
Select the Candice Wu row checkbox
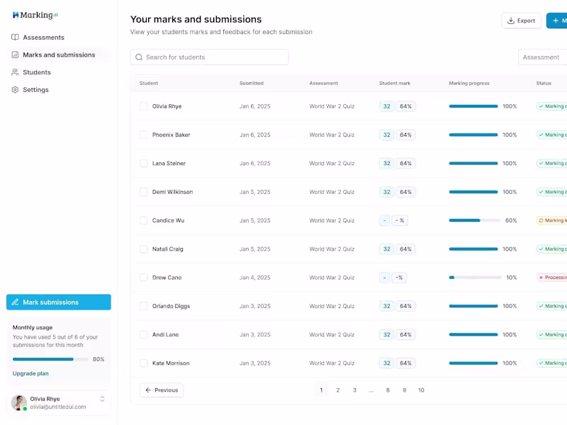tap(143, 220)
